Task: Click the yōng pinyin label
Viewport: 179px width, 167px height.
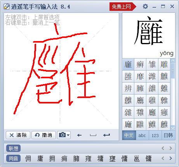Action: click(167, 53)
